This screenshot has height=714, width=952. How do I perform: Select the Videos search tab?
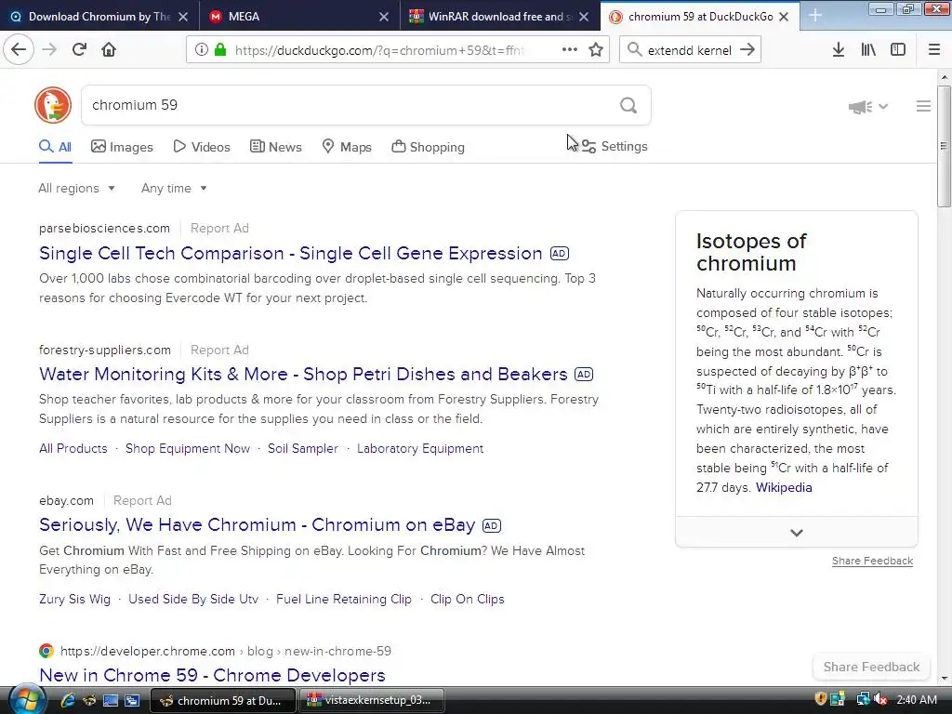pos(202,147)
